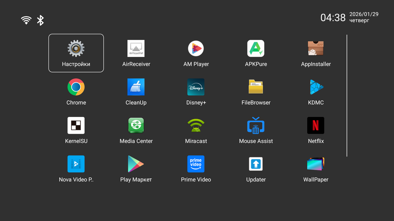Open the CleanUp broom app
The image size is (394, 221).
click(x=136, y=87)
